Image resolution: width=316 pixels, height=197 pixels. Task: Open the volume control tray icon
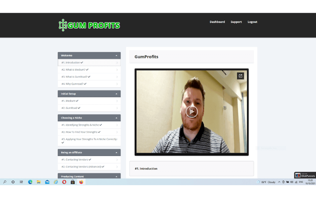tap(292, 182)
